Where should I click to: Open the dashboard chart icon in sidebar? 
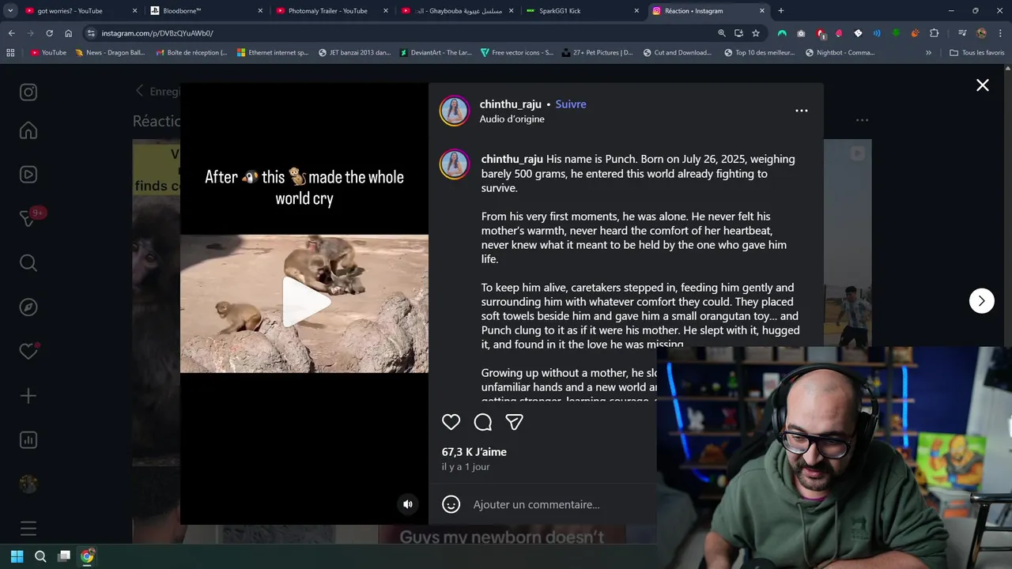28,440
